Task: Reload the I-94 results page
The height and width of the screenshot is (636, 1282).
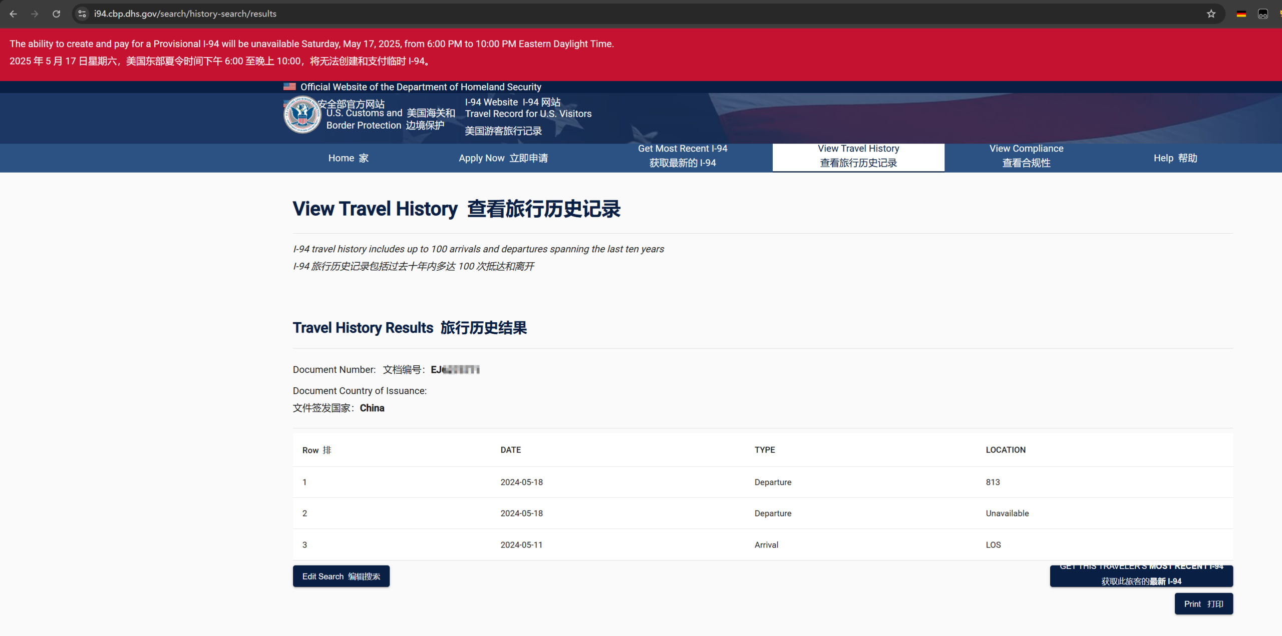Action: tap(56, 14)
